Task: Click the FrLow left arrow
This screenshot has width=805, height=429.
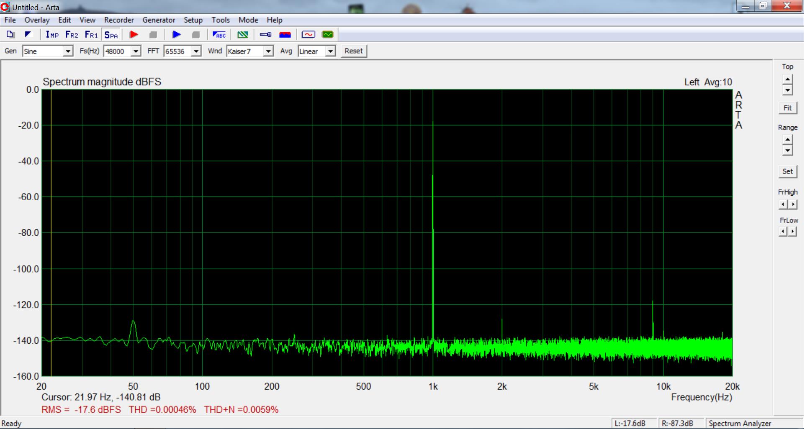Action: tap(783, 231)
